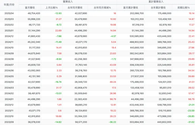Select the 2024/12 row date cell
Image resolution: width=195 pixels, height=125 pixels.
click(x=9, y=36)
